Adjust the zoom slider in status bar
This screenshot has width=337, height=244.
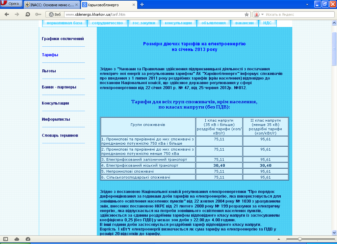pos(299,239)
